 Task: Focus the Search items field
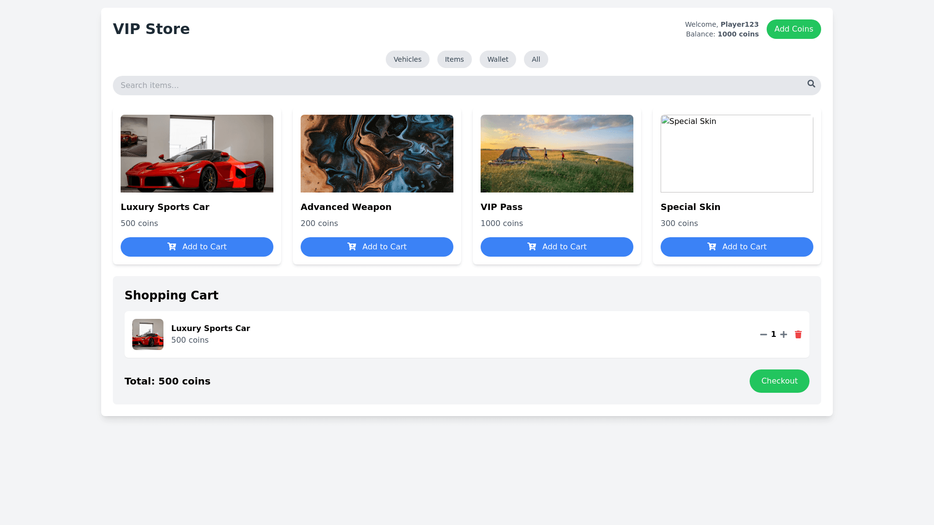pos(457,86)
